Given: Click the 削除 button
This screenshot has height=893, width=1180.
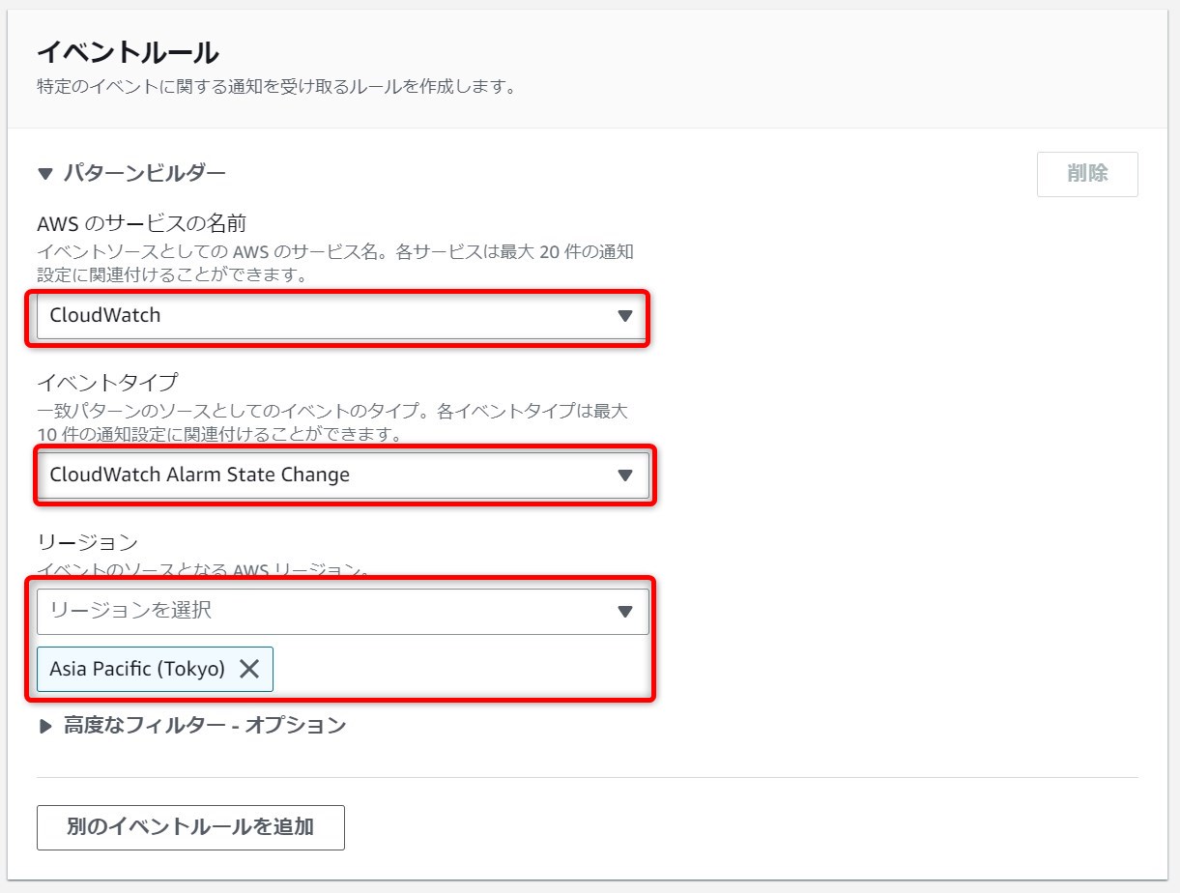Looking at the screenshot, I should pyautogui.click(x=1087, y=173).
